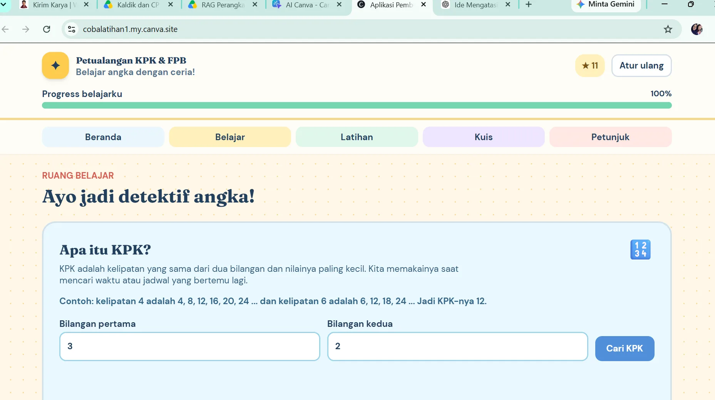Open the Beranda section
Viewport: 715px width, 400px height.
tap(103, 137)
